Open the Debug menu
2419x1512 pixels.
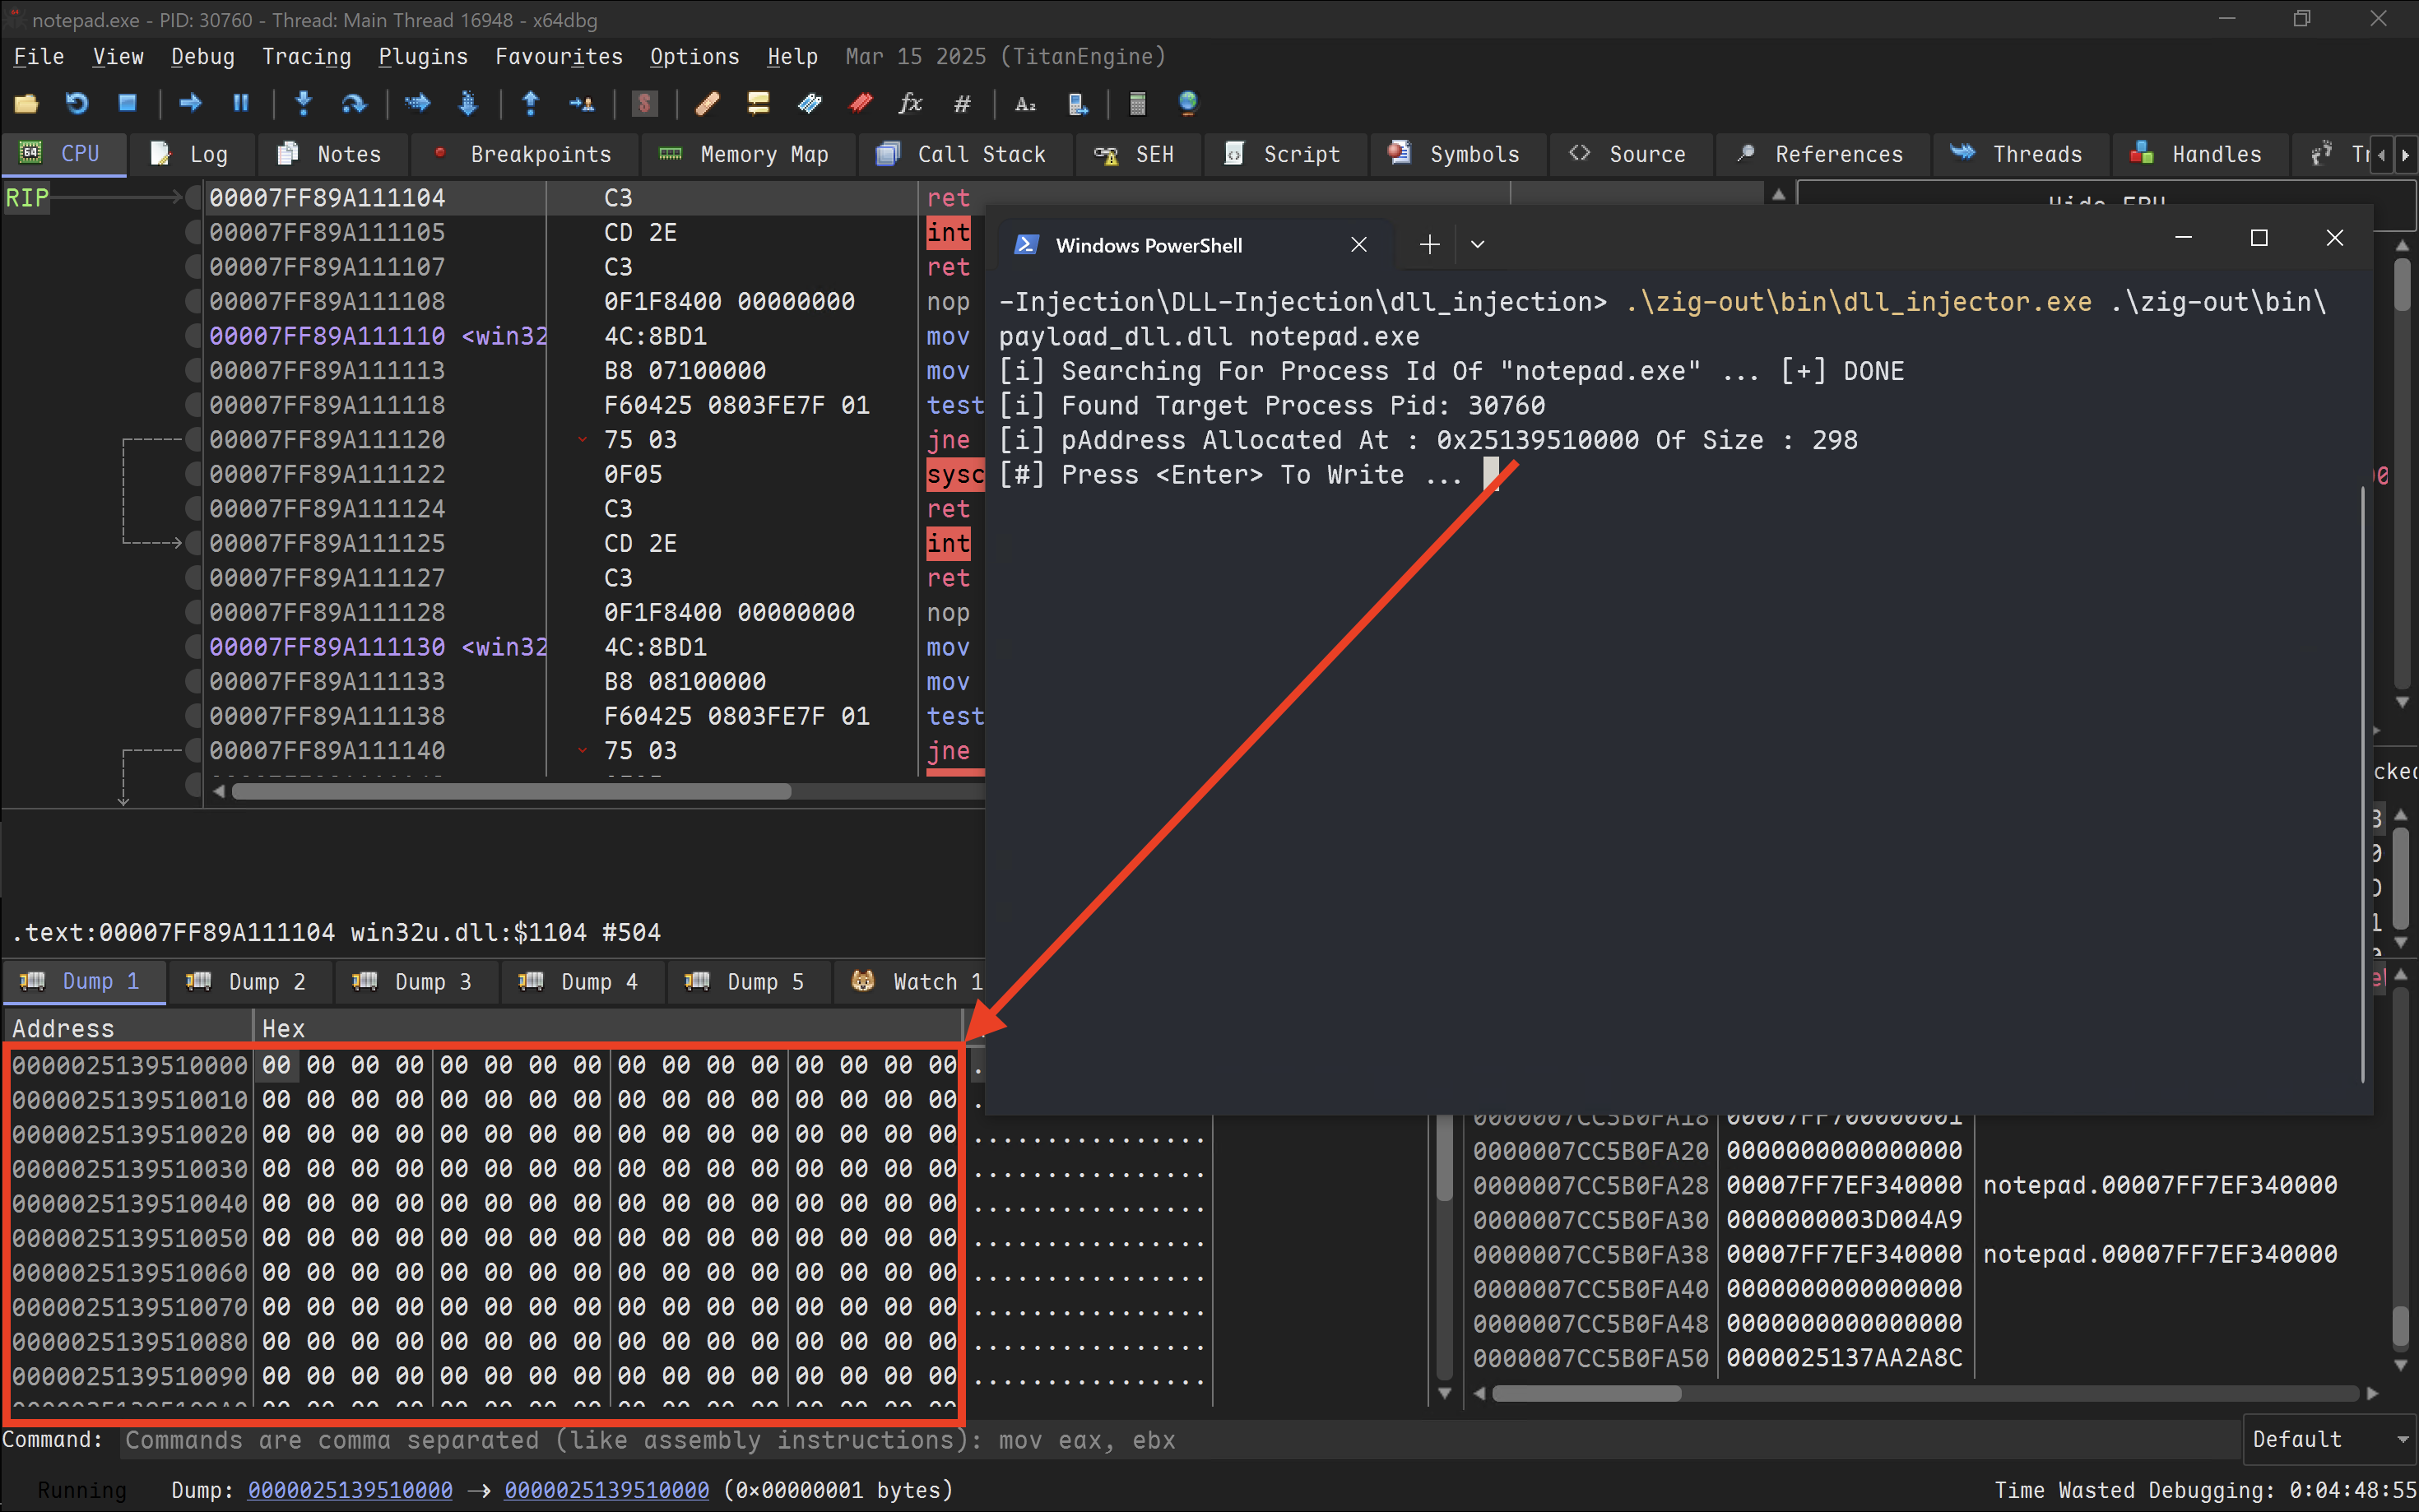(x=203, y=57)
